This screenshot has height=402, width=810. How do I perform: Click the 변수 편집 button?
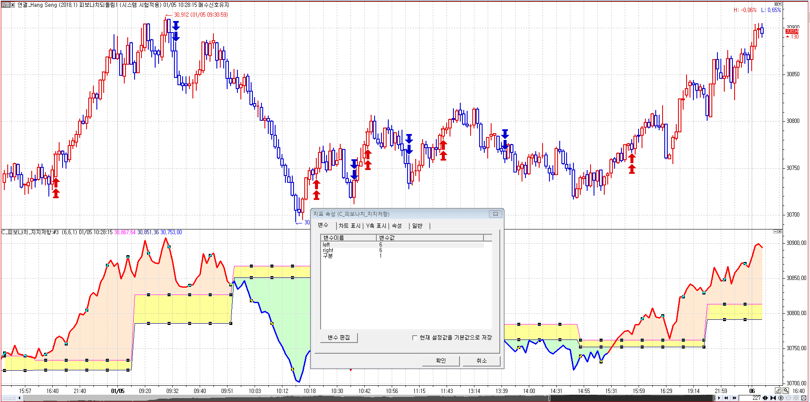click(x=339, y=338)
